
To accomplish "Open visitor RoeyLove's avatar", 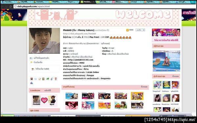I will (166, 98).
